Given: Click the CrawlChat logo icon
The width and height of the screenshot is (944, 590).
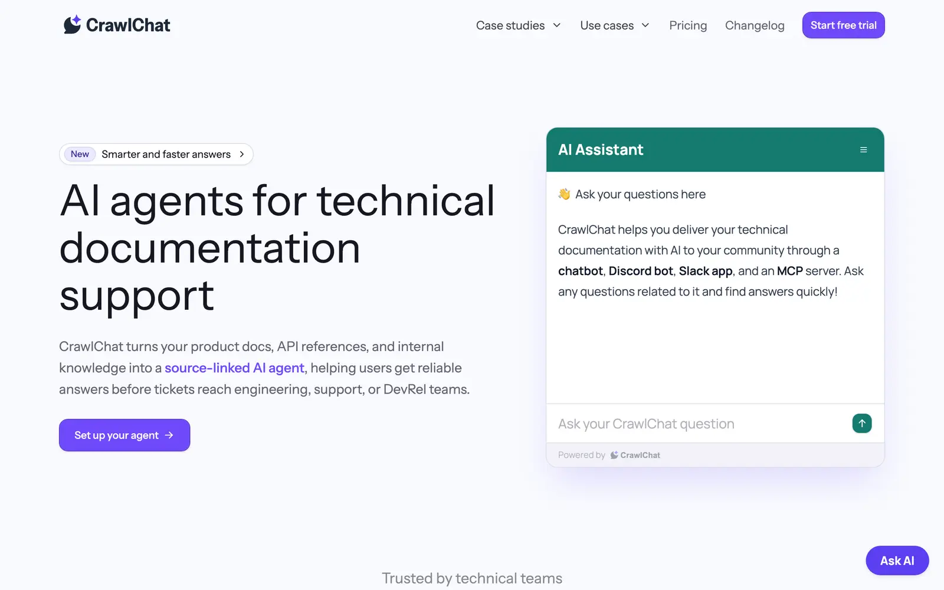Looking at the screenshot, I should (x=72, y=25).
